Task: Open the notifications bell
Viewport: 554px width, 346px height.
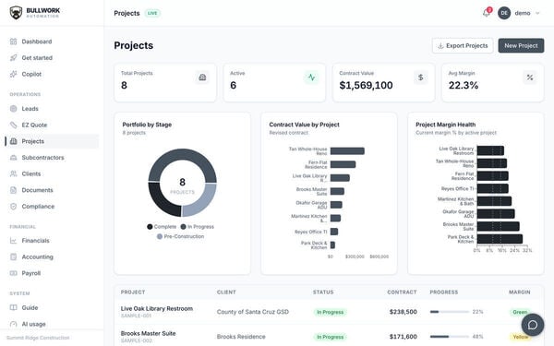Action: (487, 13)
